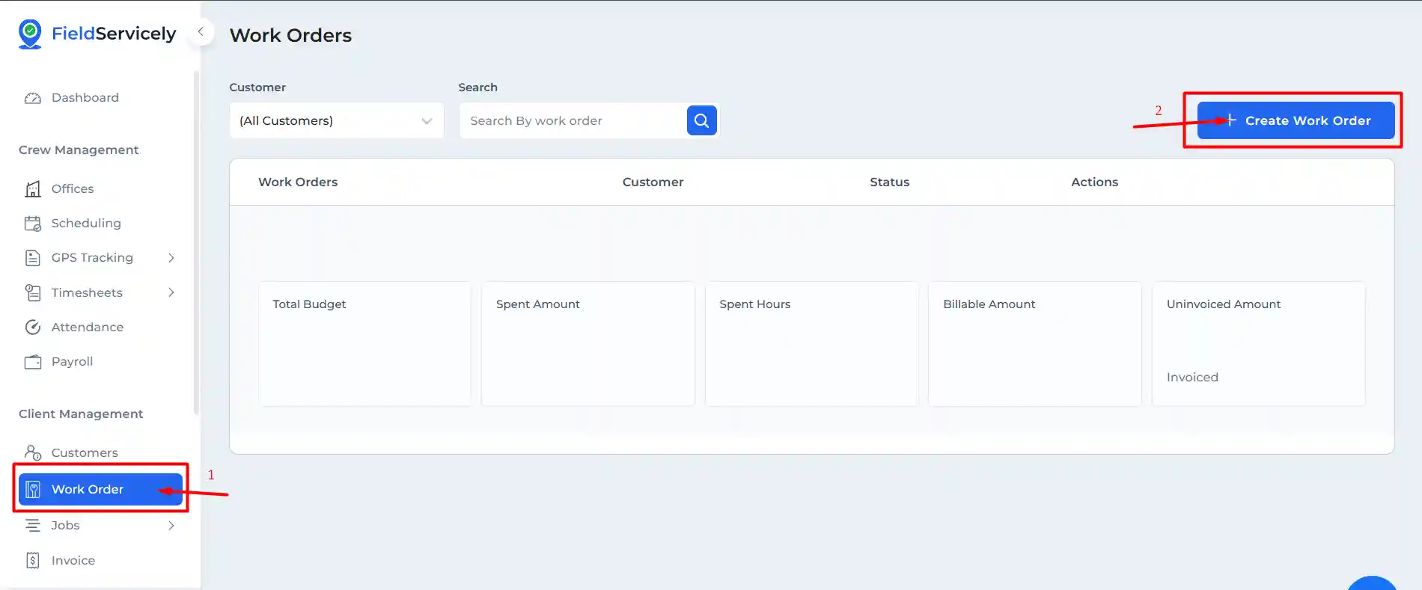Open the All Customers dropdown
Screen dimensions: 1422x590
coord(337,120)
